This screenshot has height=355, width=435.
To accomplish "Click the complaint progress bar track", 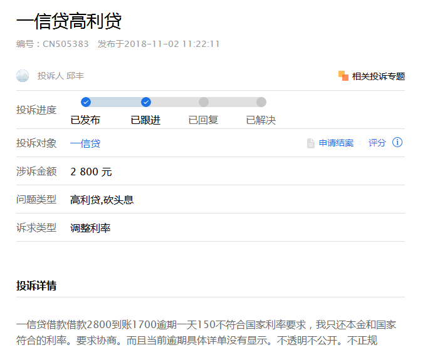I will coord(174,102).
